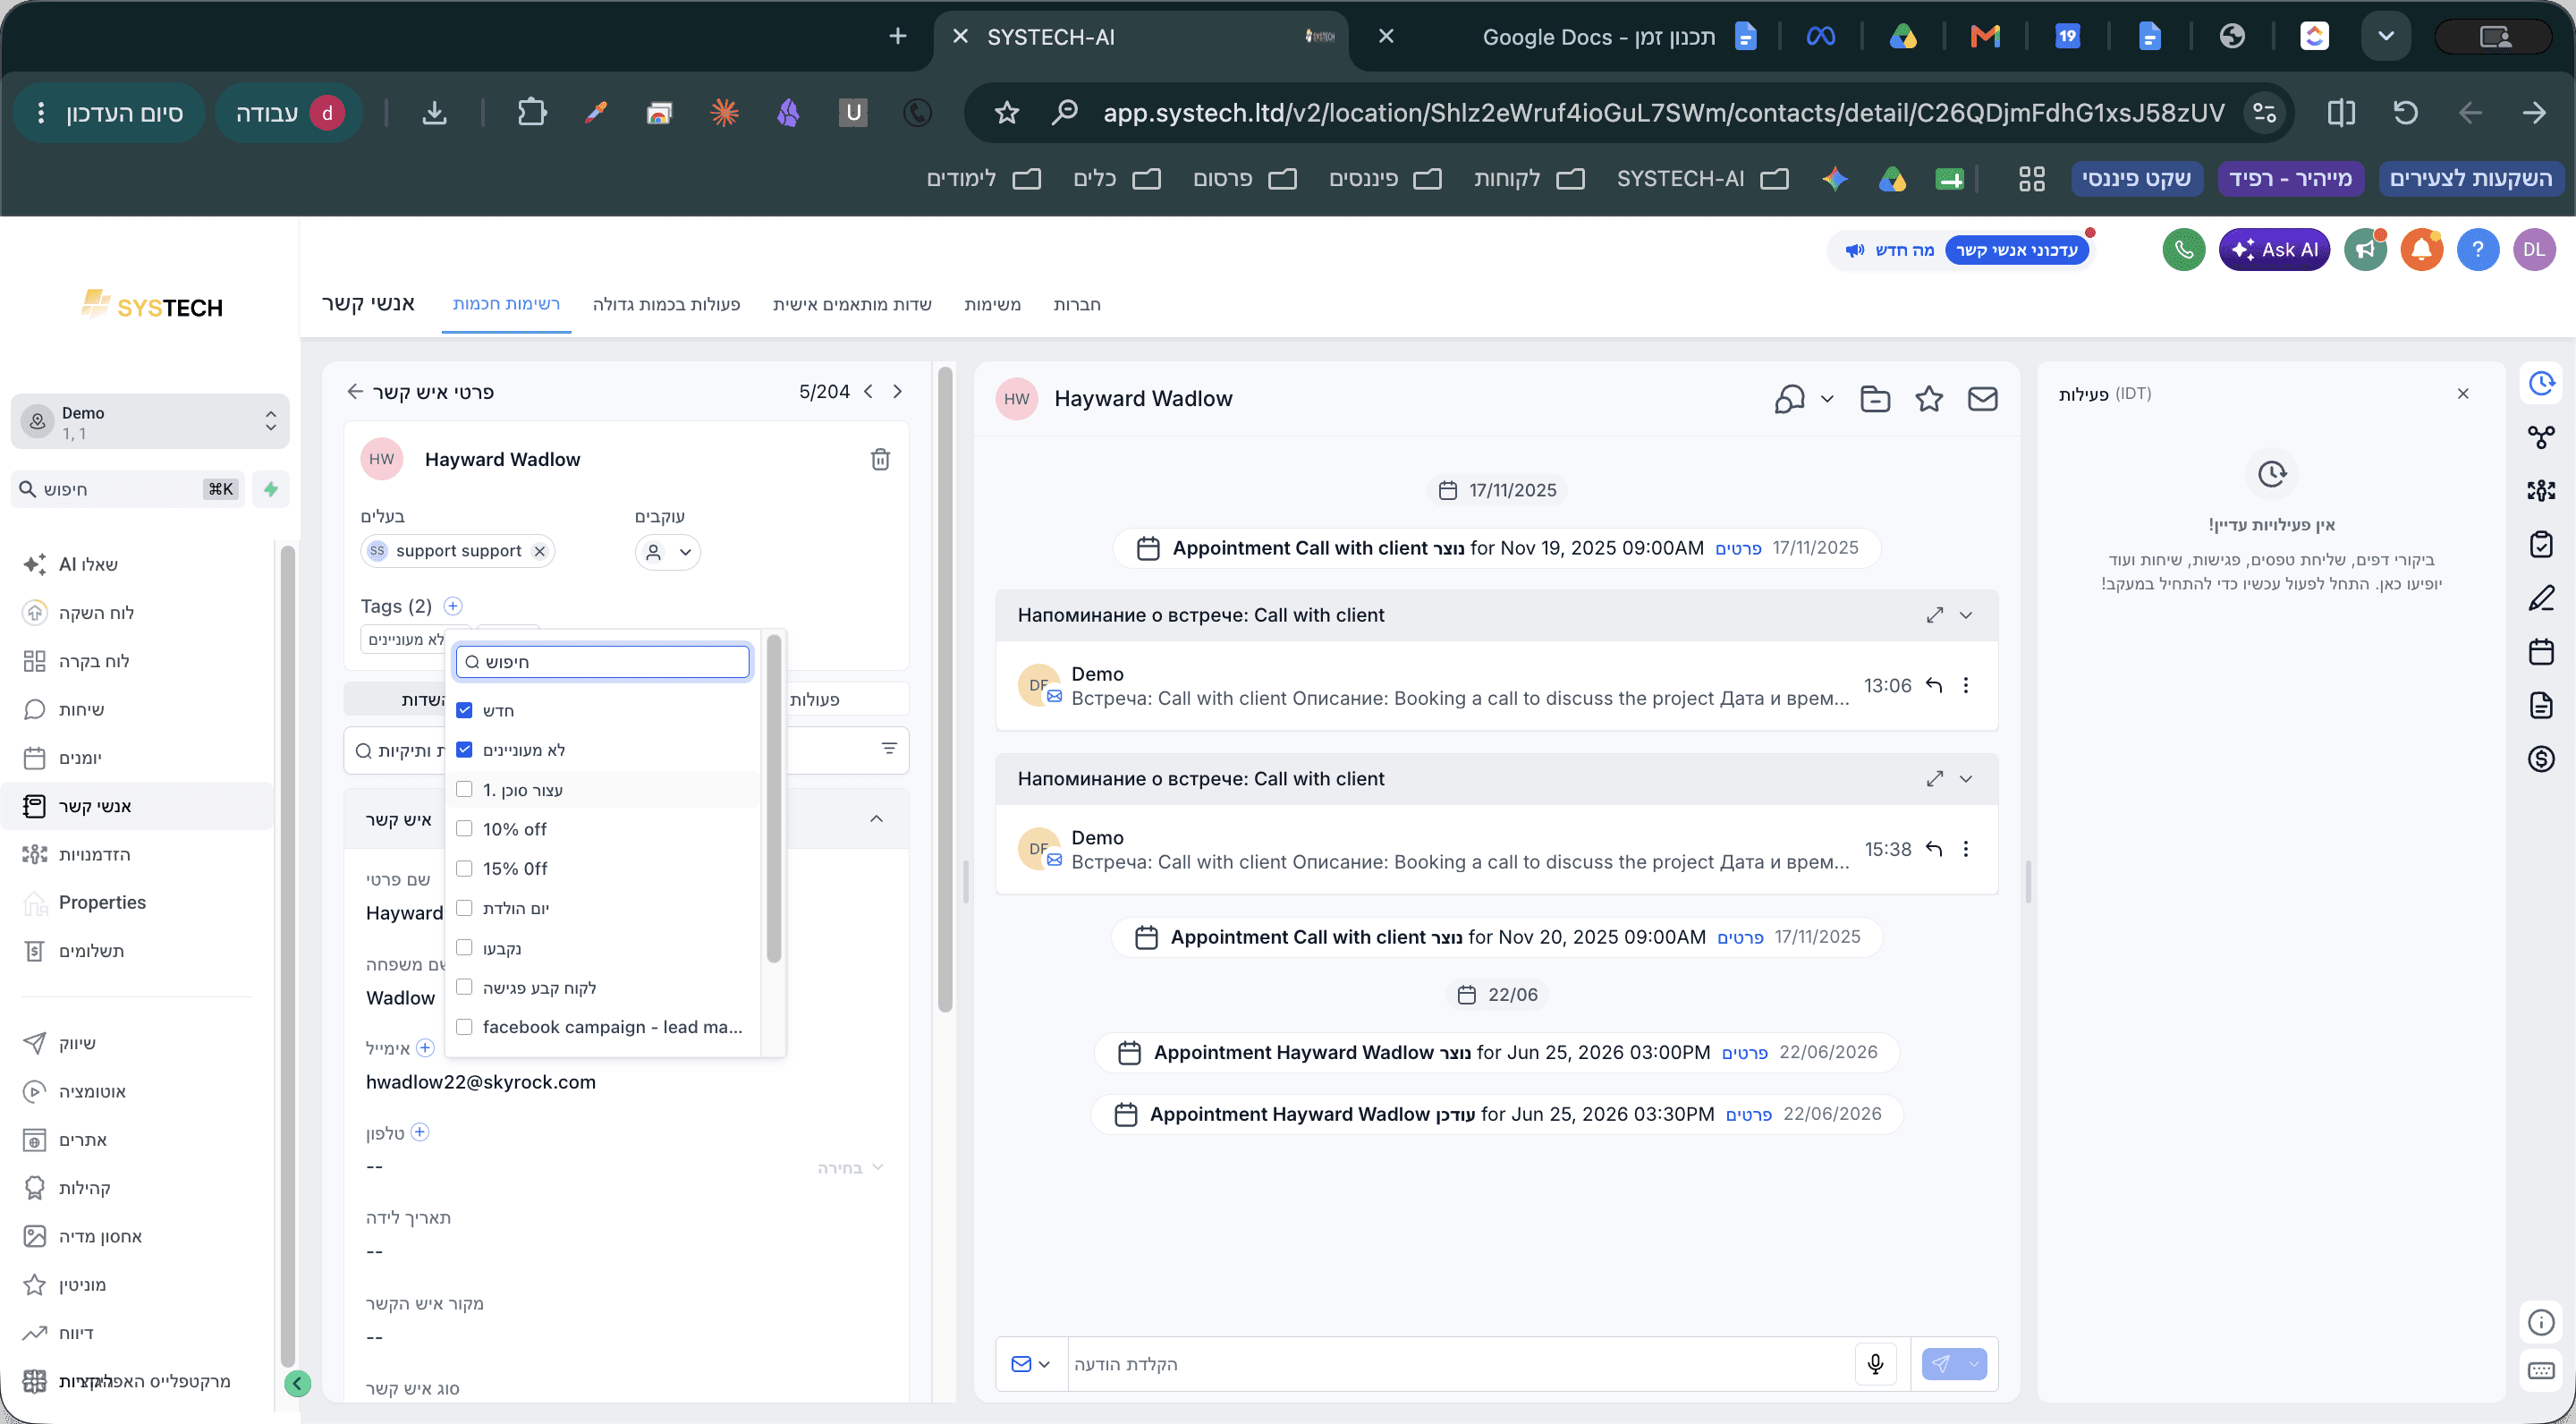Focus the tag search field
The image size is (2576, 1424).
click(x=603, y=662)
